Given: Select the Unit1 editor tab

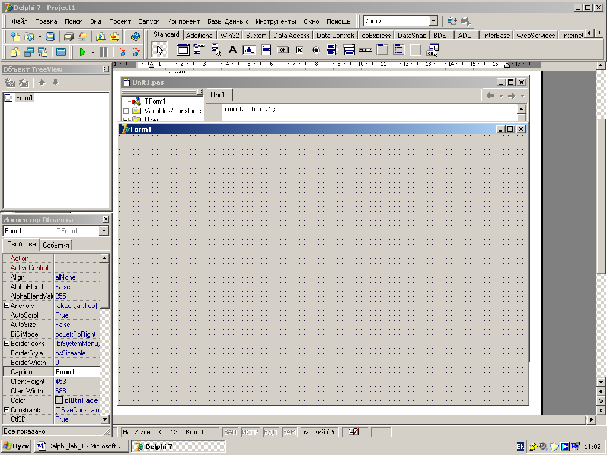Looking at the screenshot, I should 218,95.
